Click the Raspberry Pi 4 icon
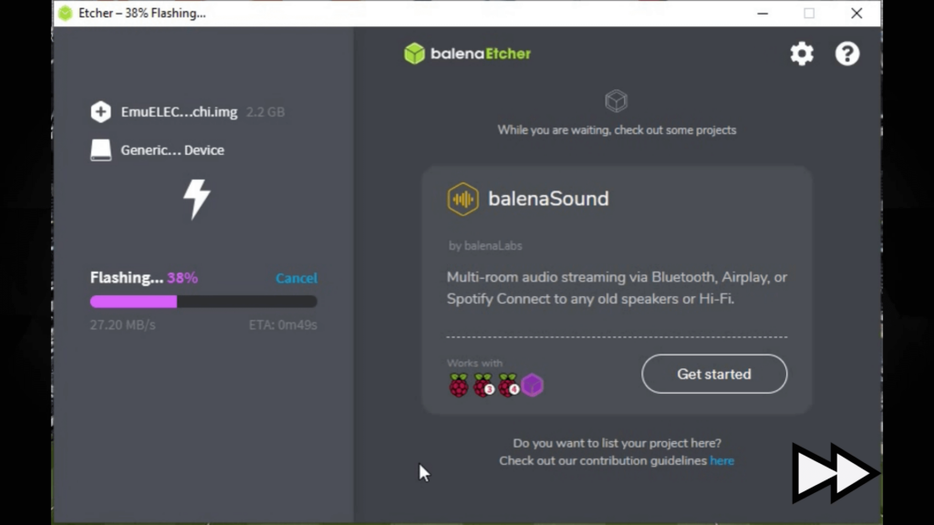This screenshot has height=525, width=934. point(508,386)
